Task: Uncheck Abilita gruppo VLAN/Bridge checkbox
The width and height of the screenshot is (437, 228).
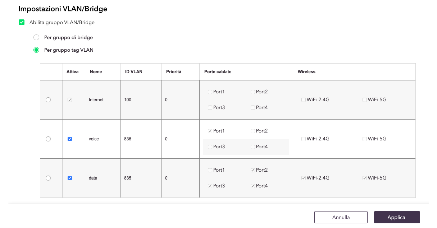Action: pyautogui.click(x=22, y=22)
